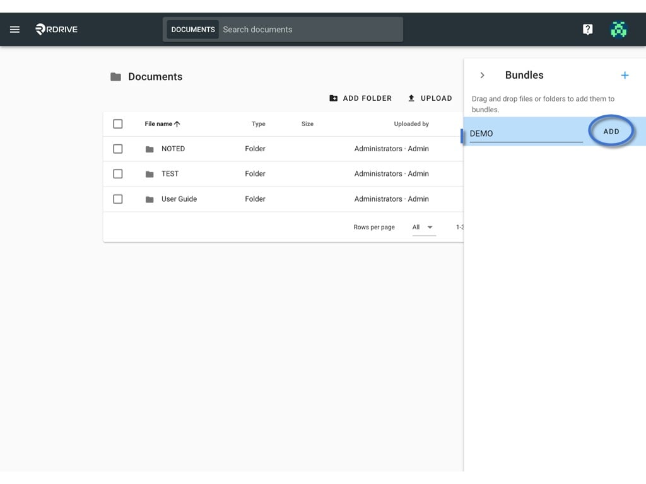Click the Documents heading text
The image size is (646, 484).
(x=155, y=76)
